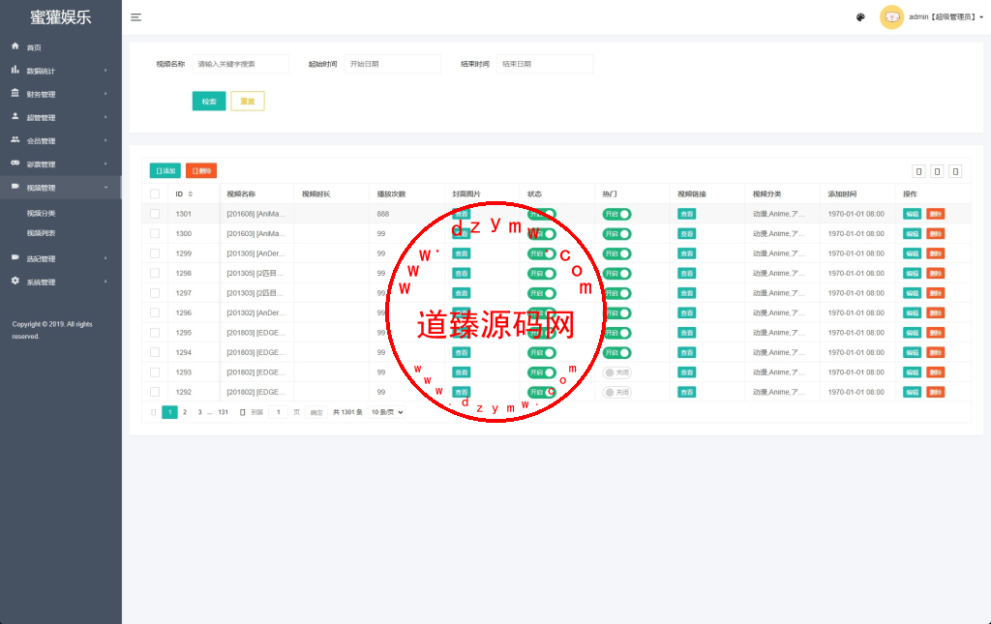Click the home icon beside 首页
This screenshot has height=624, width=991.
tap(15, 46)
